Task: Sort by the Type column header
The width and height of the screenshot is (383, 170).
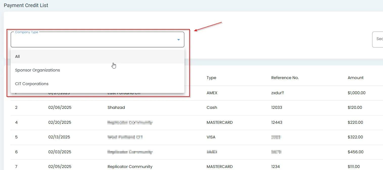Action: (x=211, y=78)
